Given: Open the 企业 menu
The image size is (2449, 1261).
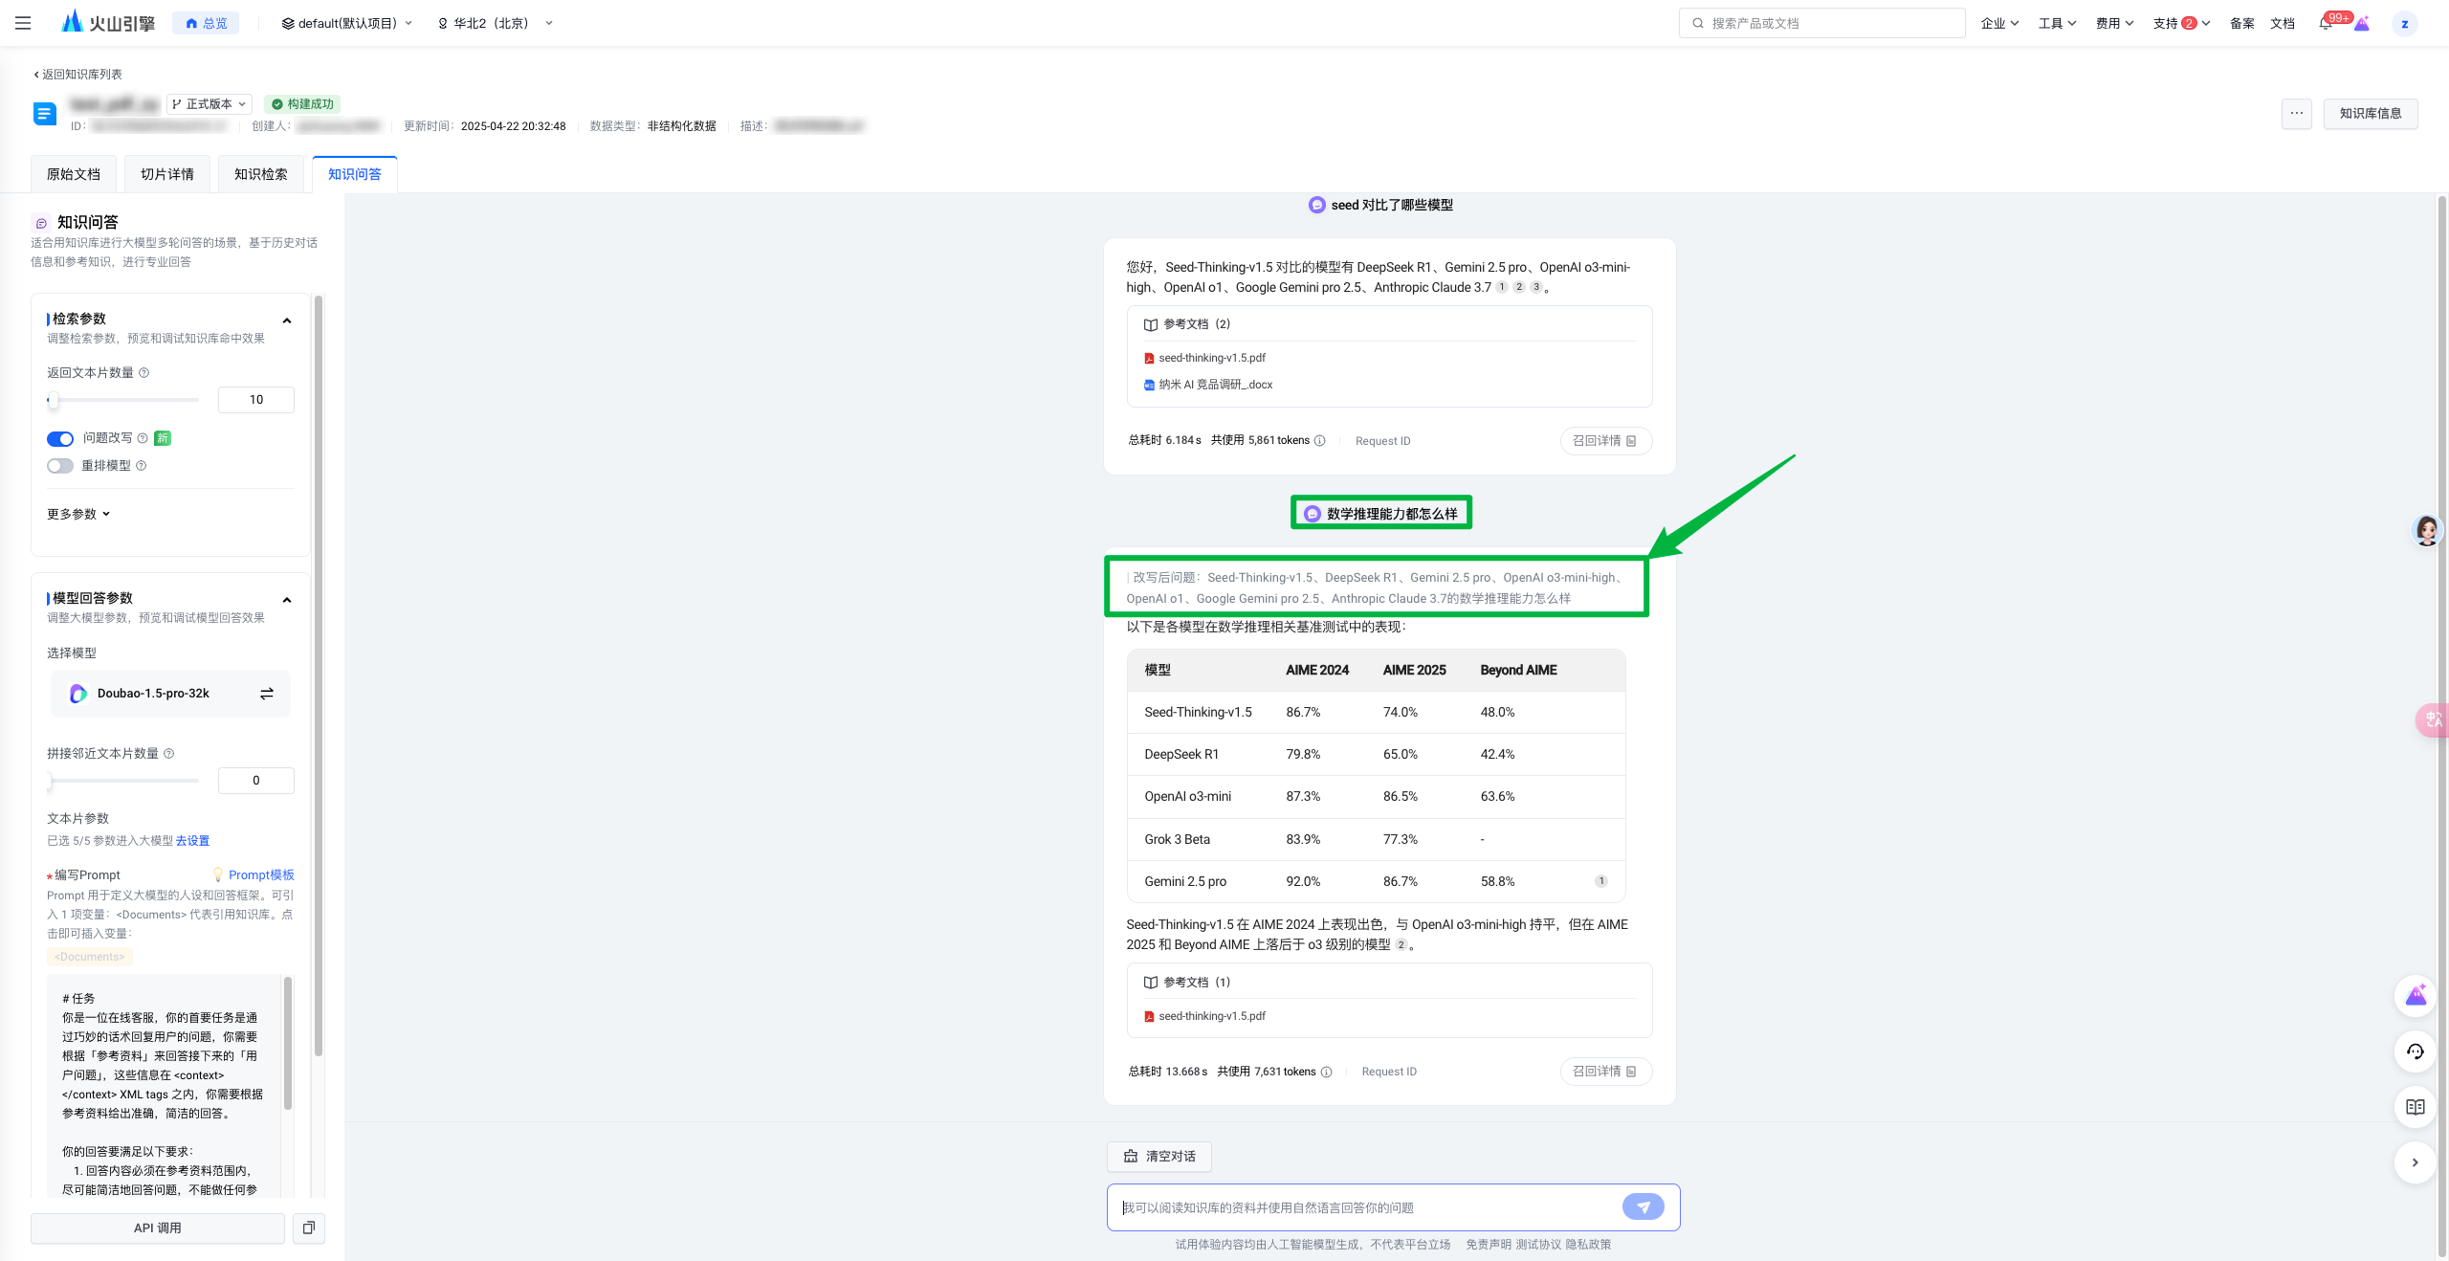Looking at the screenshot, I should click(x=1999, y=23).
